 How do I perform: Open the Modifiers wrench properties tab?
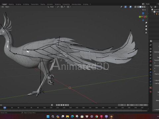[x=151, y=72]
